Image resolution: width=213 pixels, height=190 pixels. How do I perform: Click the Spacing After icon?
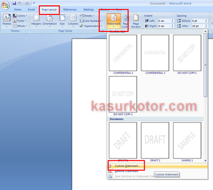point(179,26)
